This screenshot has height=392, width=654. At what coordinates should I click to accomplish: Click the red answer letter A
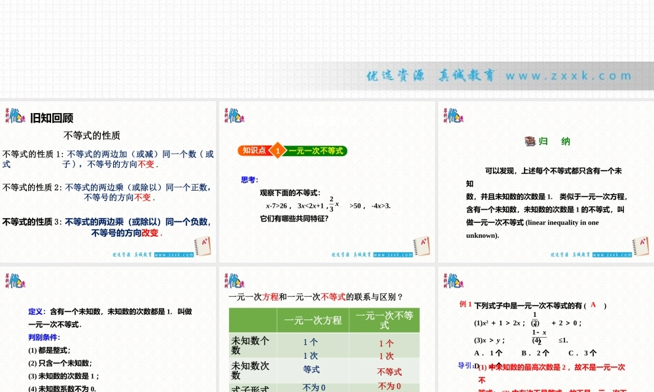click(x=593, y=304)
